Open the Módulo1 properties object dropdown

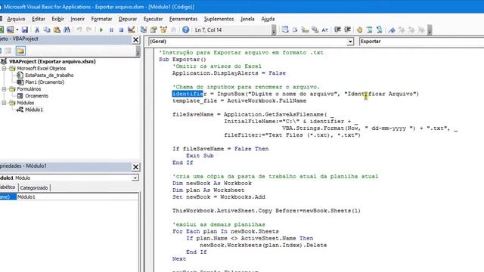[x=135, y=178]
